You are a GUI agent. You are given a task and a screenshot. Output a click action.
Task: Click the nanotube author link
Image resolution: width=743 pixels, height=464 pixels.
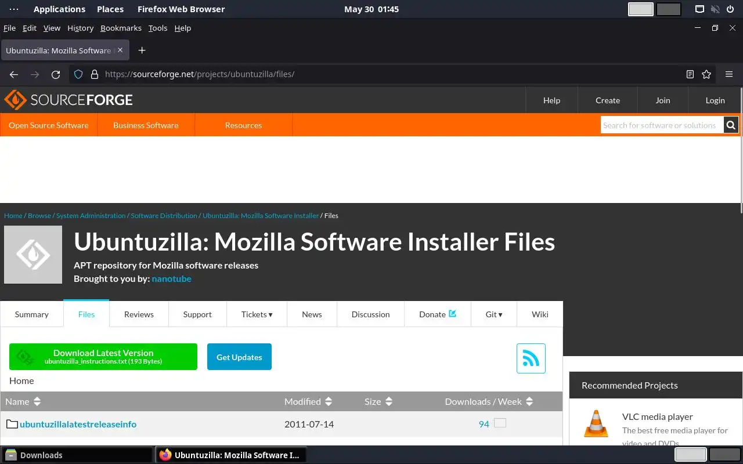(172, 278)
